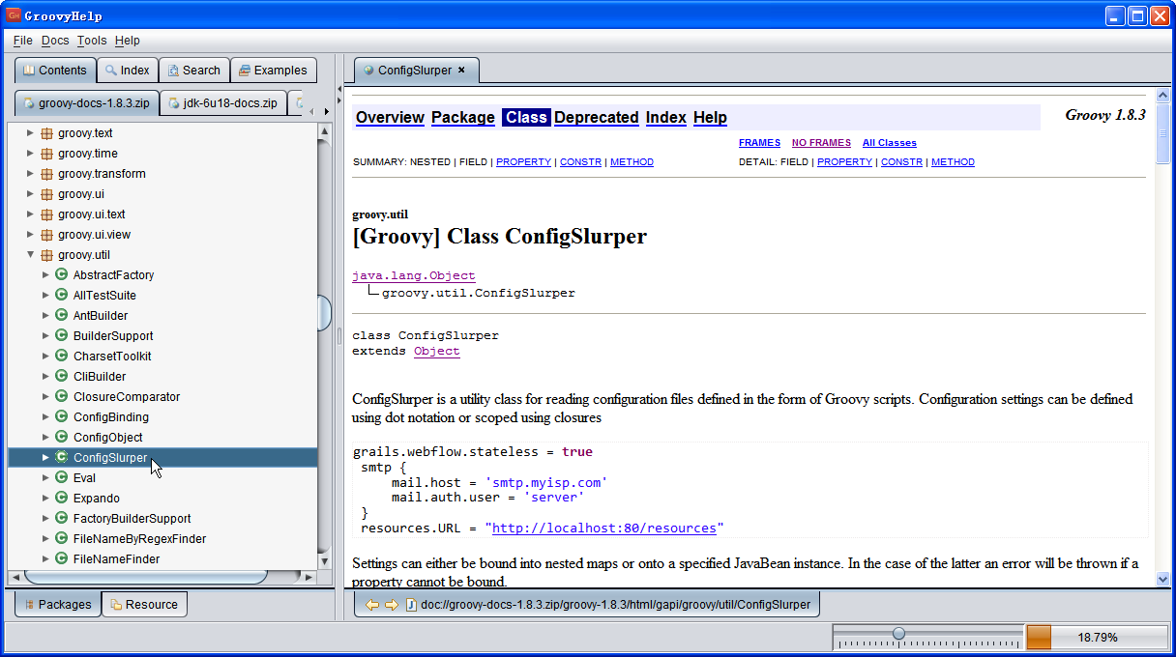Image resolution: width=1176 pixels, height=657 pixels.
Task: Switch to the Index tab
Action: tap(128, 71)
